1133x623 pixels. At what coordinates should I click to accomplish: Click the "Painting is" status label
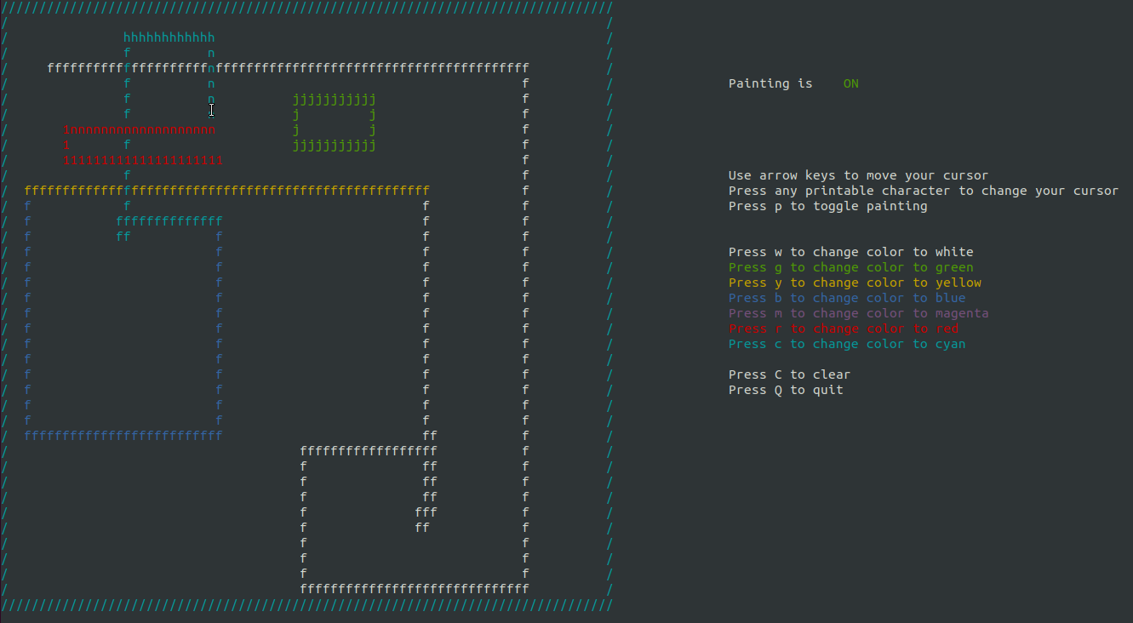770,83
